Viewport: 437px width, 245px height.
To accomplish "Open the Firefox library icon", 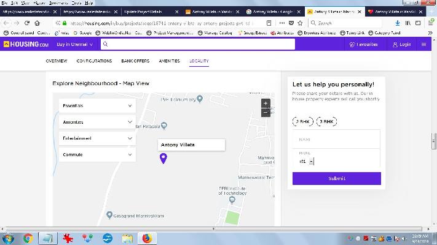I will tap(408, 23).
